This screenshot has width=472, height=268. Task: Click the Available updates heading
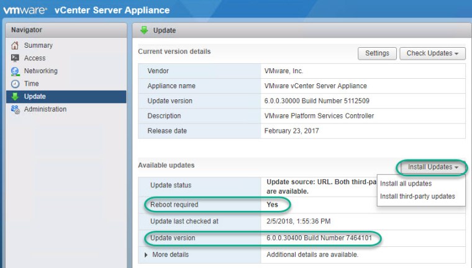[x=166, y=165]
